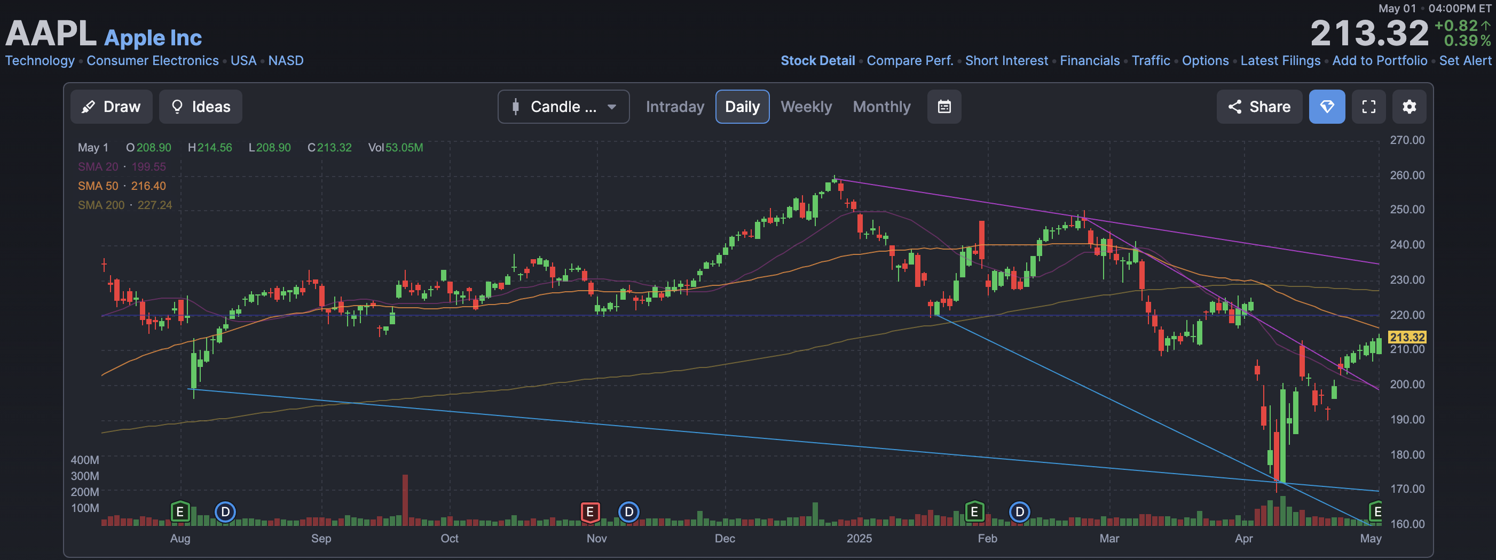Screen dimensions: 1496x560
Task: Click the red November earnings E marker
Action: (x=590, y=512)
